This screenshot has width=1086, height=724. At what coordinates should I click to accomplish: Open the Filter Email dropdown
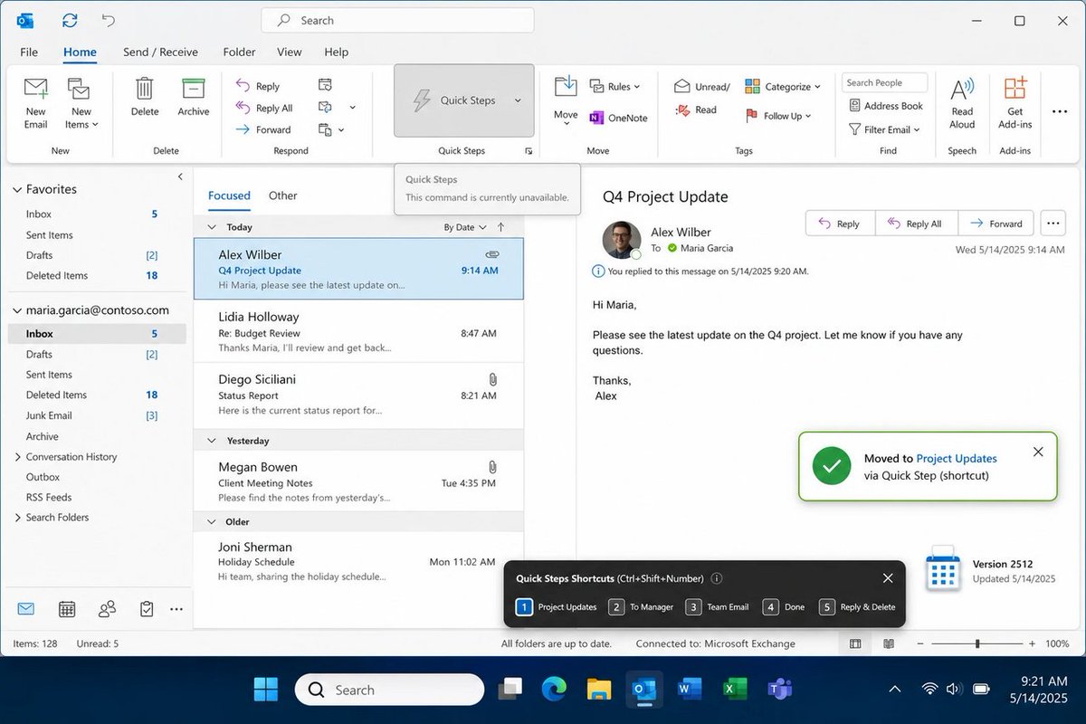(884, 129)
